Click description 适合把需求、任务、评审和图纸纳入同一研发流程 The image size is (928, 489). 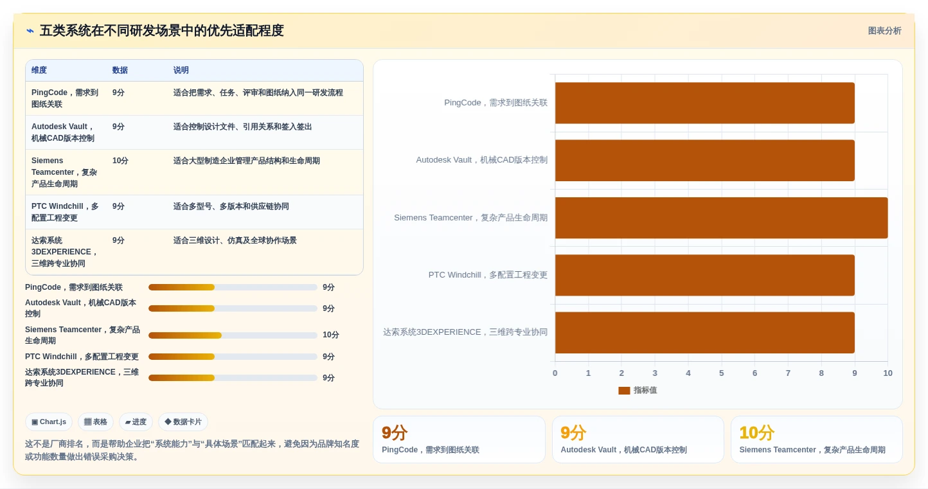pyautogui.click(x=258, y=93)
